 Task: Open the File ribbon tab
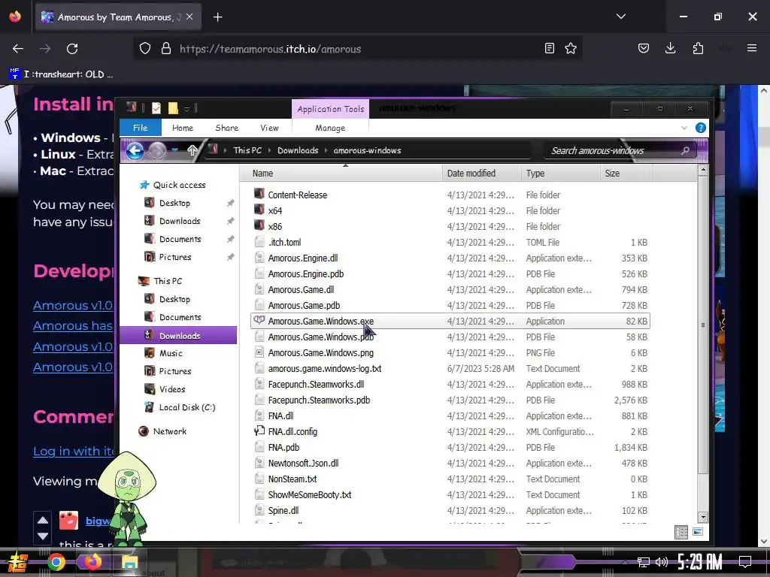pyautogui.click(x=141, y=128)
